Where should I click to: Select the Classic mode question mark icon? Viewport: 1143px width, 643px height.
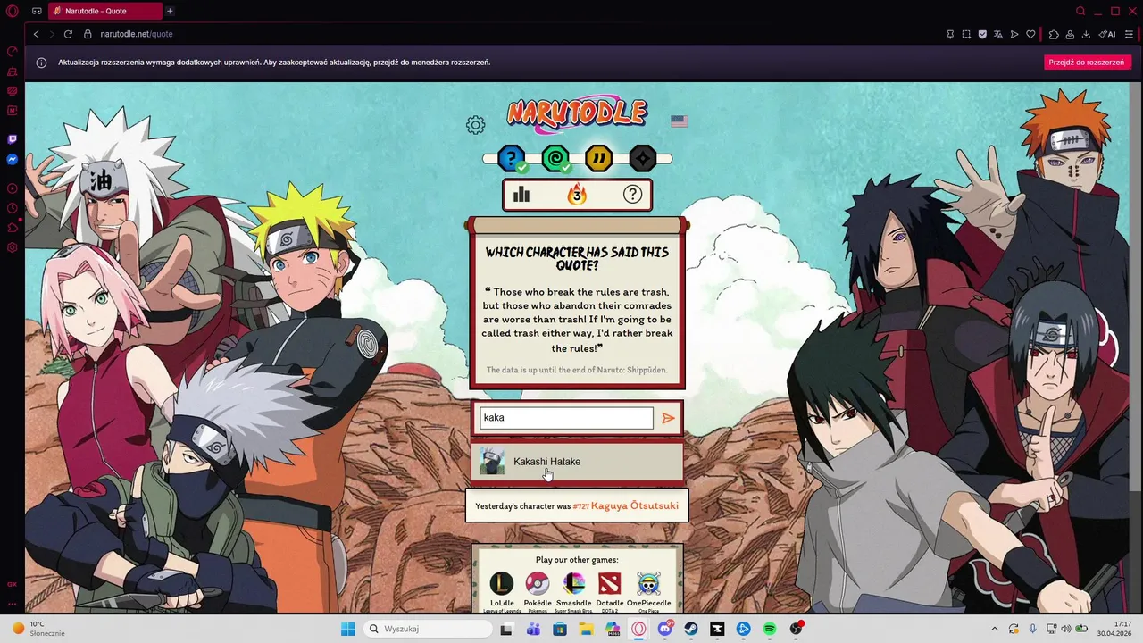click(x=512, y=160)
